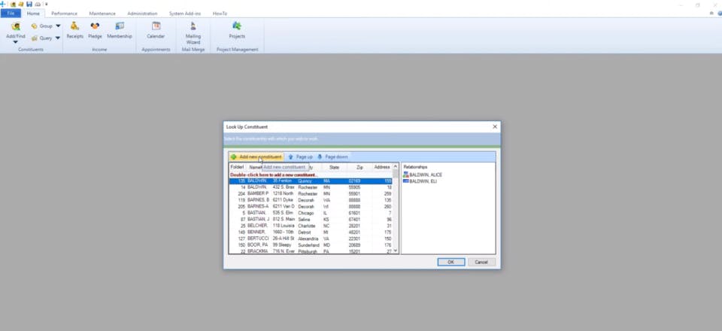
Task: Select BALDWIN, ALICE in Relationships
Action: point(426,175)
